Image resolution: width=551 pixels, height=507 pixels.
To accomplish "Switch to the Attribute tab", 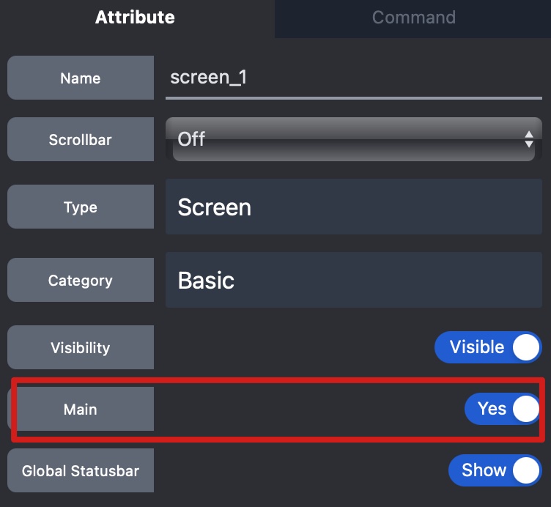I will click(135, 18).
